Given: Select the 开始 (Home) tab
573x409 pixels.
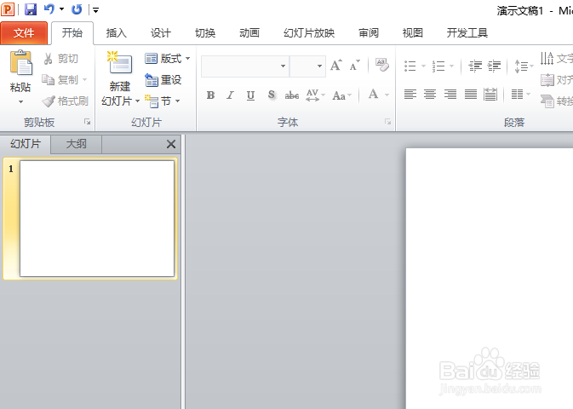Looking at the screenshot, I should coord(72,33).
